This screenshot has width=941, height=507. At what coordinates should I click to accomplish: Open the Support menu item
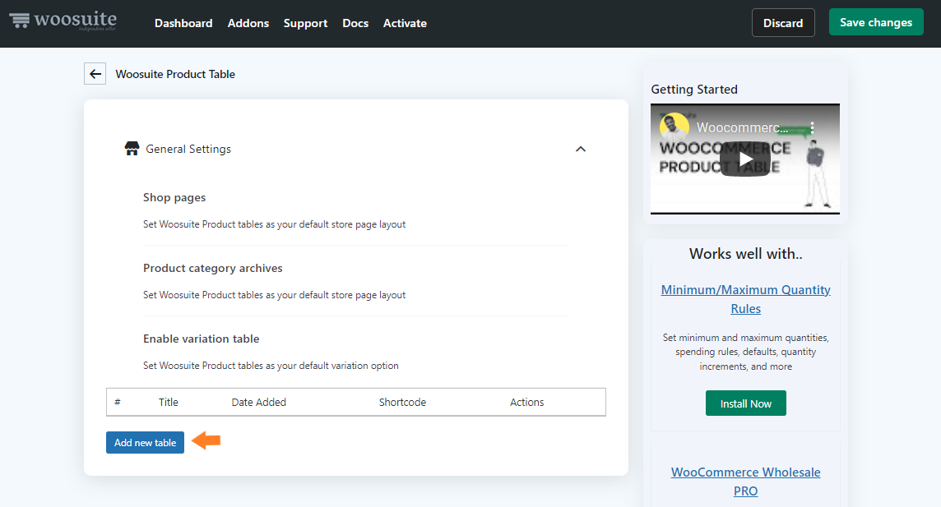(305, 23)
